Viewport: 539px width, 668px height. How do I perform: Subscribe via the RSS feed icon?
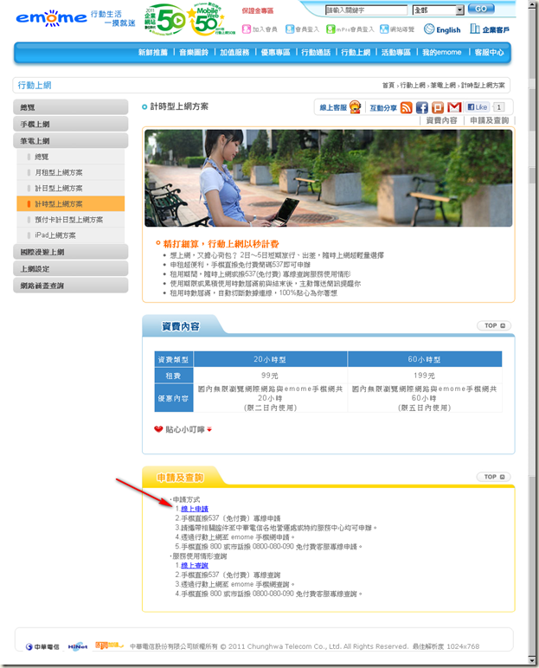coord(406,107)
